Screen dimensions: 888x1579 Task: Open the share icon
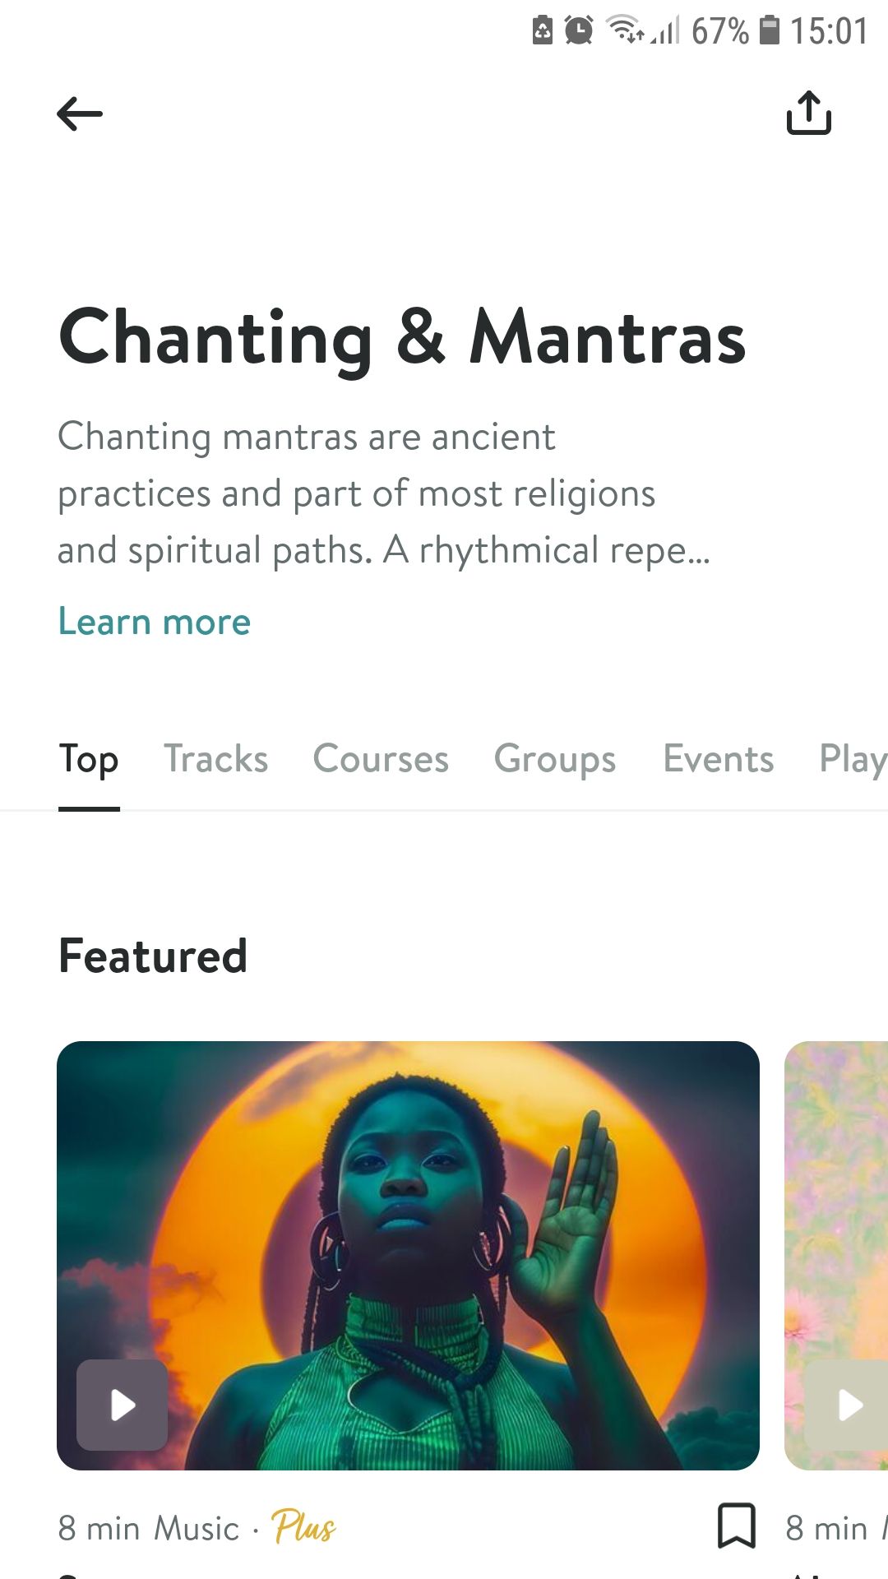click(809, 113)
